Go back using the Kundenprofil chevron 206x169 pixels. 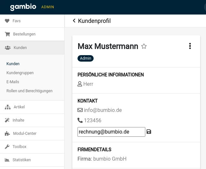click(x=74, y=21)
